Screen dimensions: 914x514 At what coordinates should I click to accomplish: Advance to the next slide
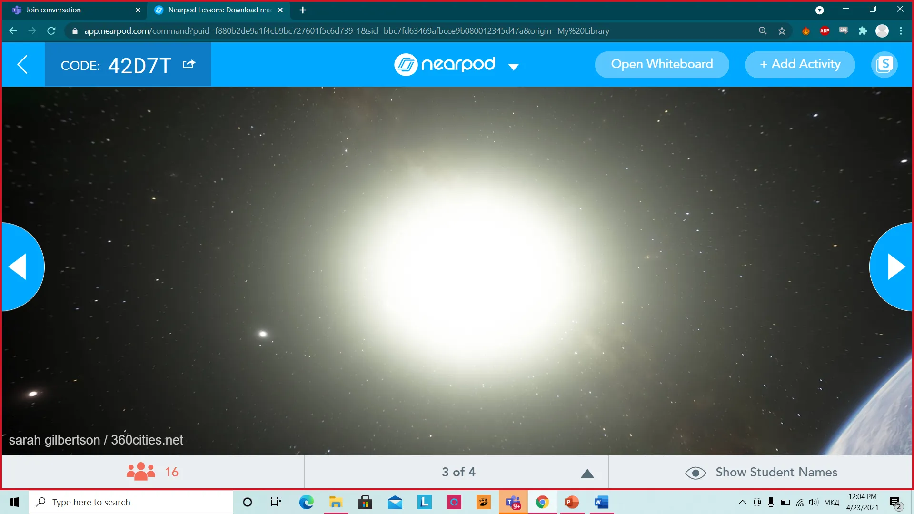(891, 267)
